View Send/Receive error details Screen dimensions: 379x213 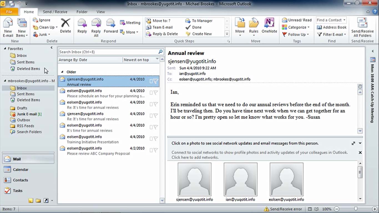283,209
